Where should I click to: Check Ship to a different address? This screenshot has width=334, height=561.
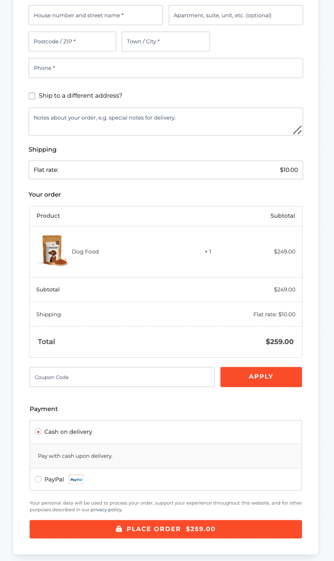coord(32,96)
